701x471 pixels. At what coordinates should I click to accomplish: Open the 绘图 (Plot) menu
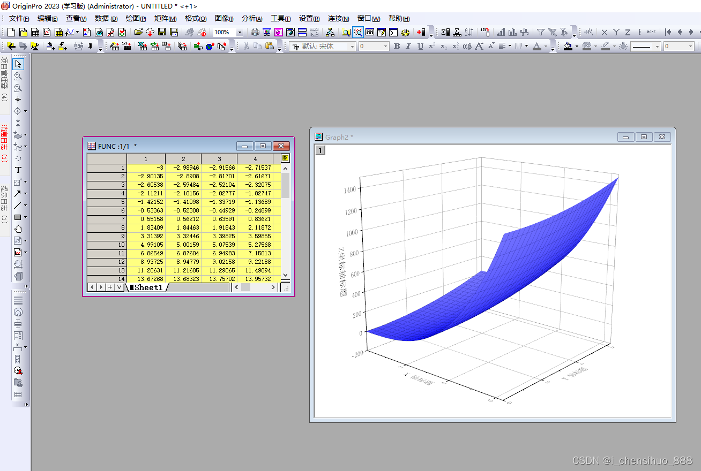(x=135, y=18)
